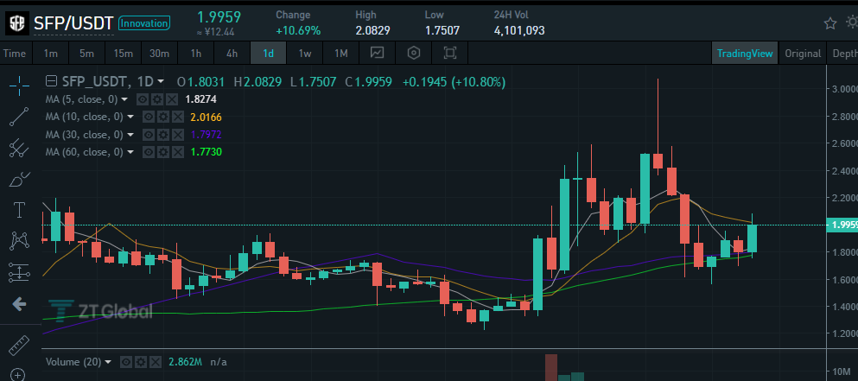Viewport: 858px width, 381px height.
Task: Open the indicators chart icon
Action: point(377,53)
